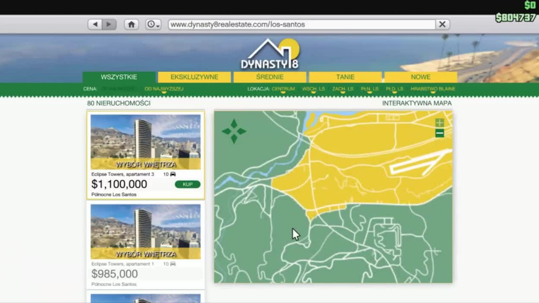Open the Eclipse Towers apartament 1 thumbnail

point(146,232)
